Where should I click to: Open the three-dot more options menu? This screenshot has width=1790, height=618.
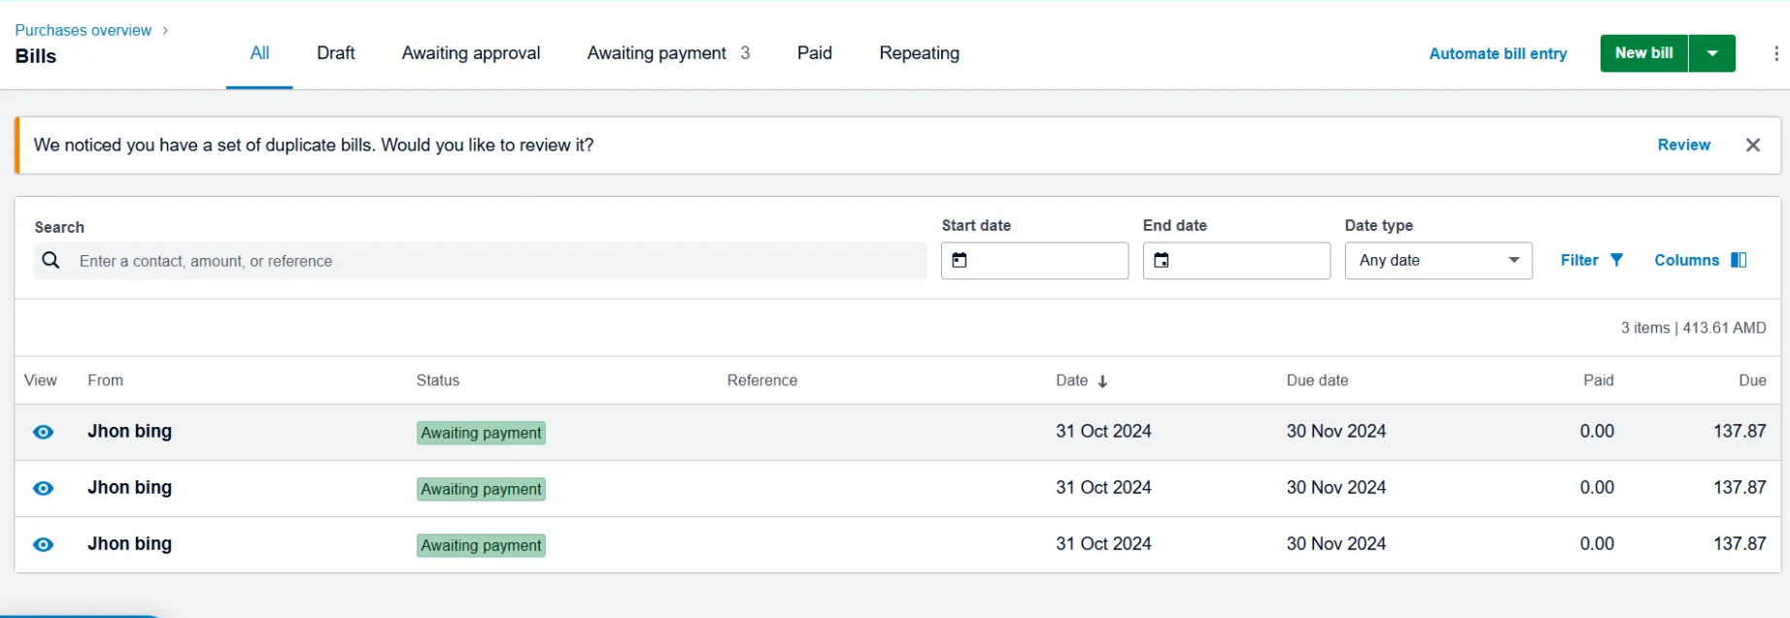[1775, 54]
